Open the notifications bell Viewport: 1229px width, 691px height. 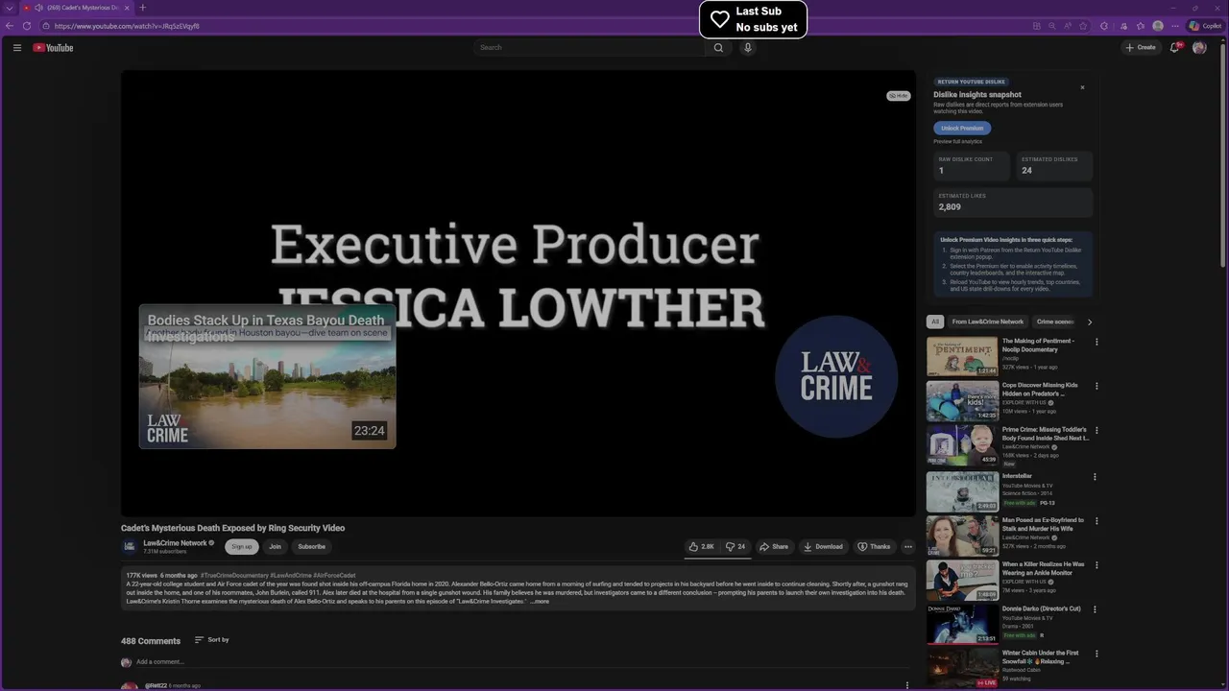pyautogui.click(x=1174, y=47)
